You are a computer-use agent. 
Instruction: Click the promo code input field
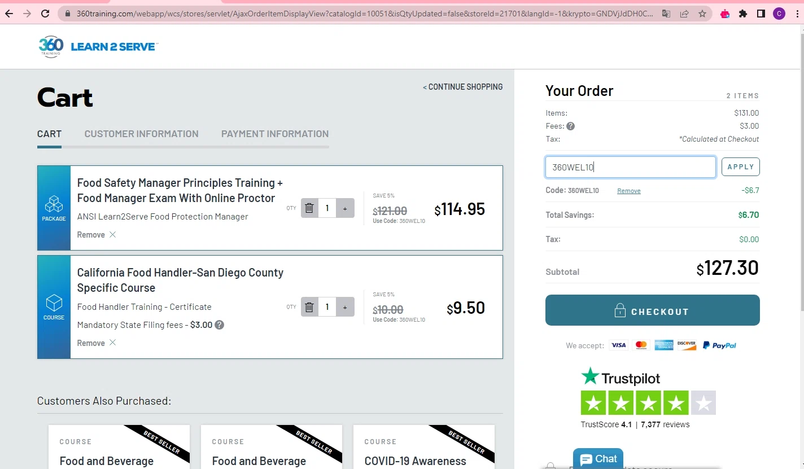pyautogui.click(x=631, y=167)
